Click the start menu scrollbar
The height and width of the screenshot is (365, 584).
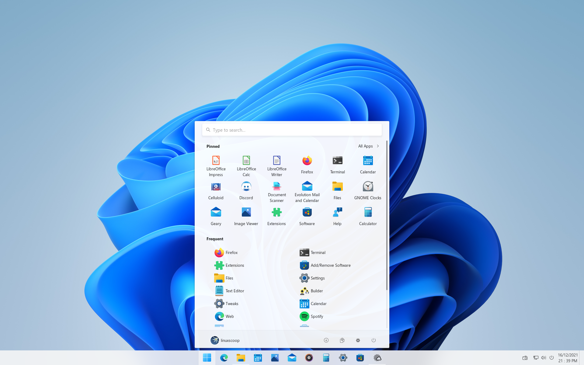(x=387, y=215)
